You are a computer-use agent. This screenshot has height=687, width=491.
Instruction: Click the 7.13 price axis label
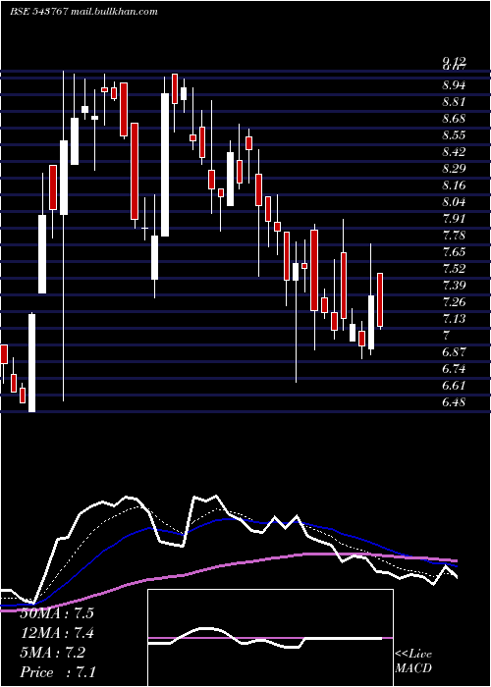coord(454,319)
